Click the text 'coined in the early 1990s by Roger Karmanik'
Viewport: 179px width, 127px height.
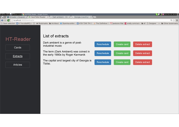[x=66, y=53]
